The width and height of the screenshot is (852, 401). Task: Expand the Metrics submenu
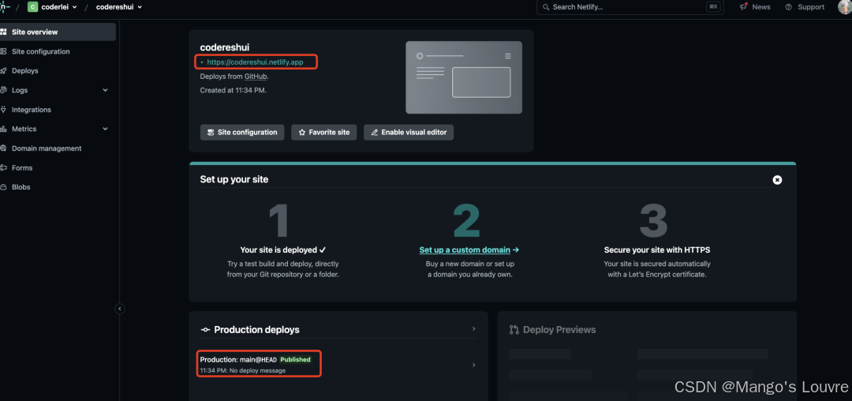coord(105,129)
